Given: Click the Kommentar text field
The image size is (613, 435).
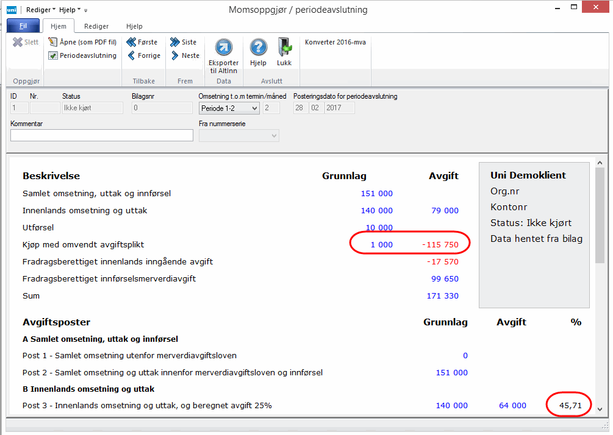Looking at the screenshot, I should (x=102, y=135).
